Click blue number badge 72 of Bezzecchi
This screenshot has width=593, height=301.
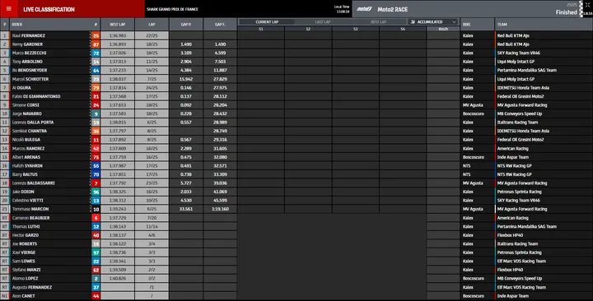click(x=96, y=53)
